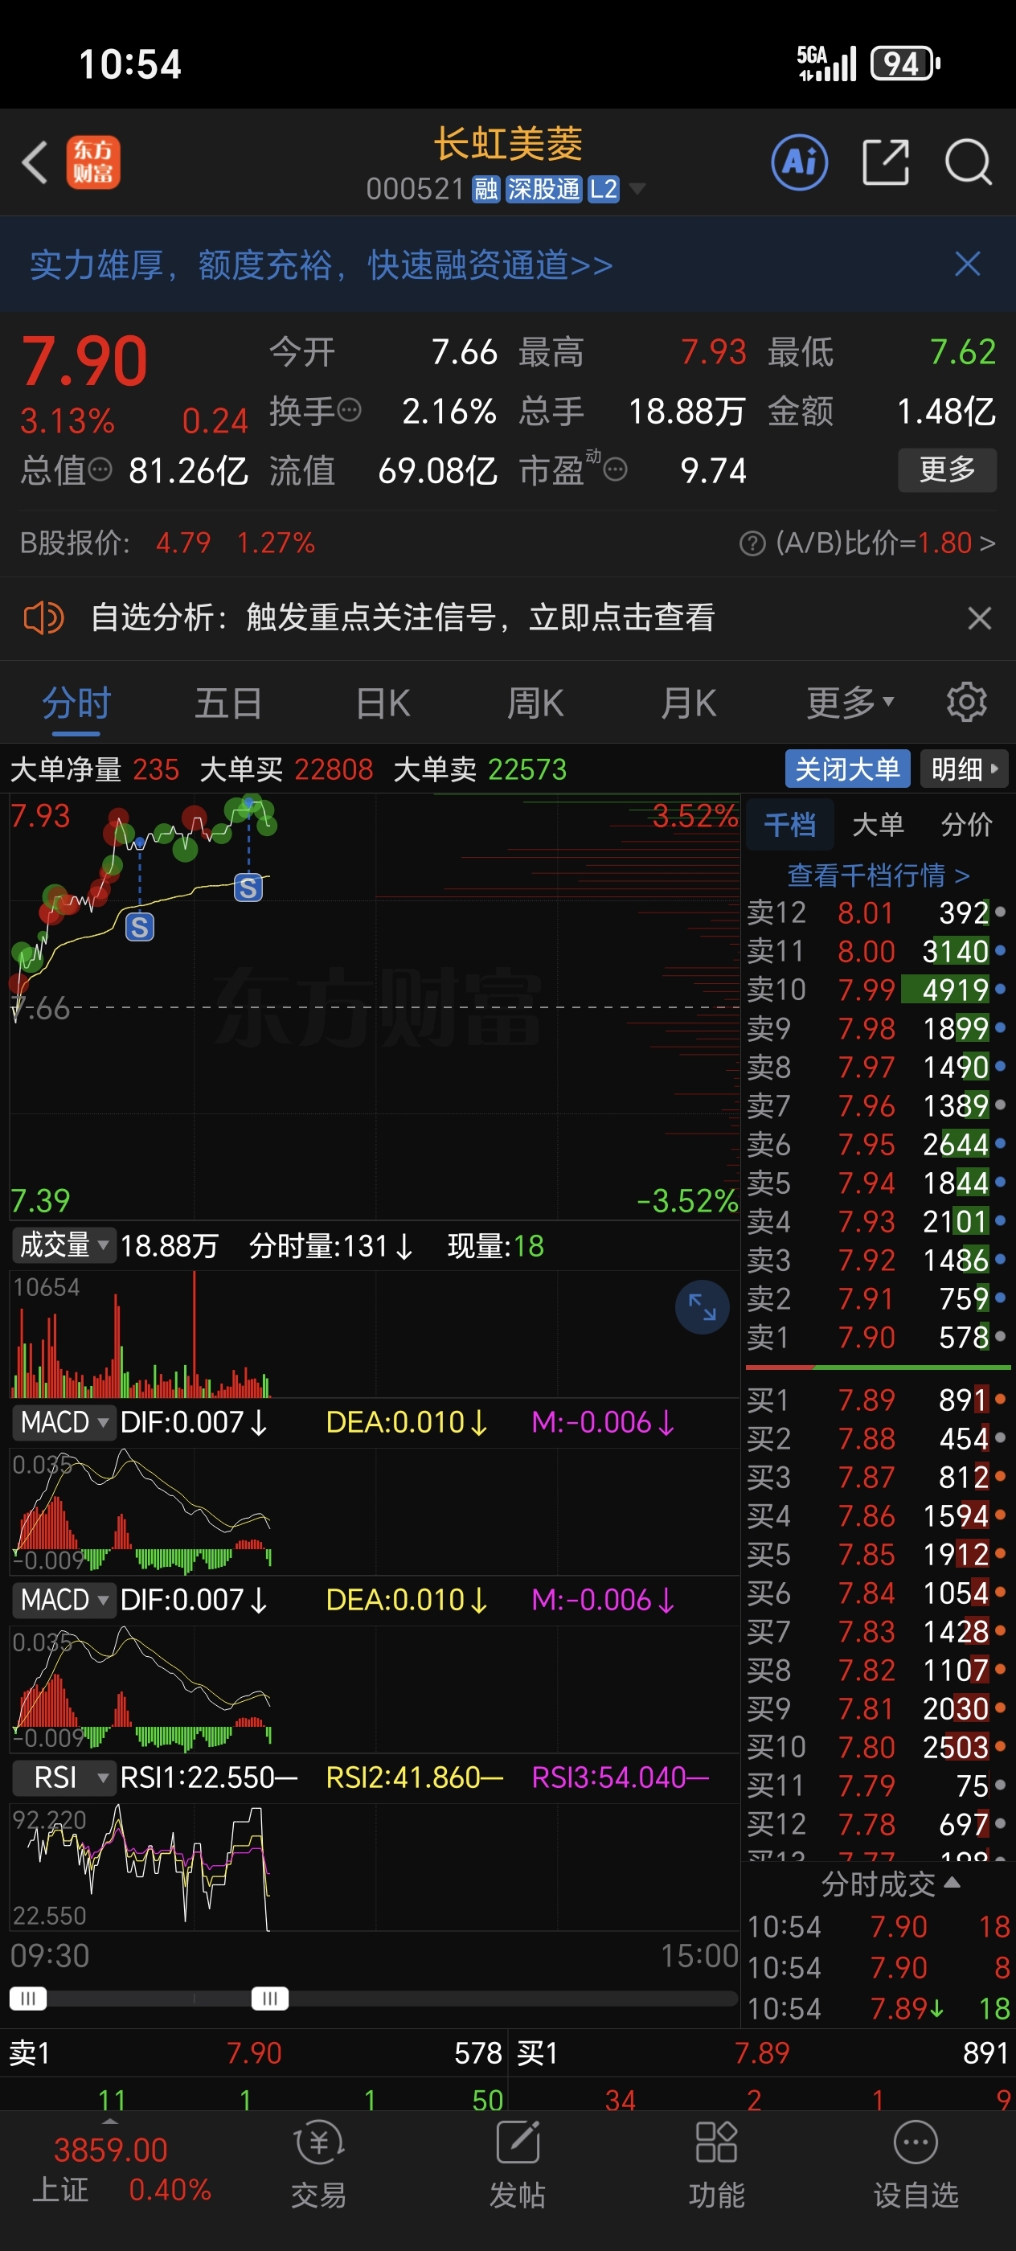Select the 大单 tab
The image size is (1016, 2251).
878,823
